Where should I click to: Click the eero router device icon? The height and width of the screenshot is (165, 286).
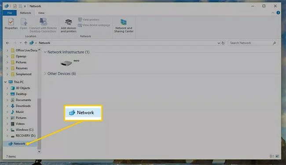coord(66,63)
